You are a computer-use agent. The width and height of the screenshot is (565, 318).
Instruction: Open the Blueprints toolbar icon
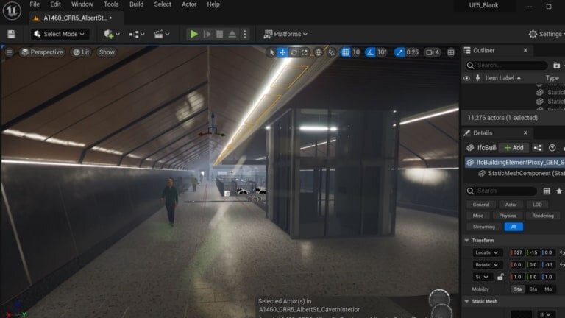click(x=137, y=35)
